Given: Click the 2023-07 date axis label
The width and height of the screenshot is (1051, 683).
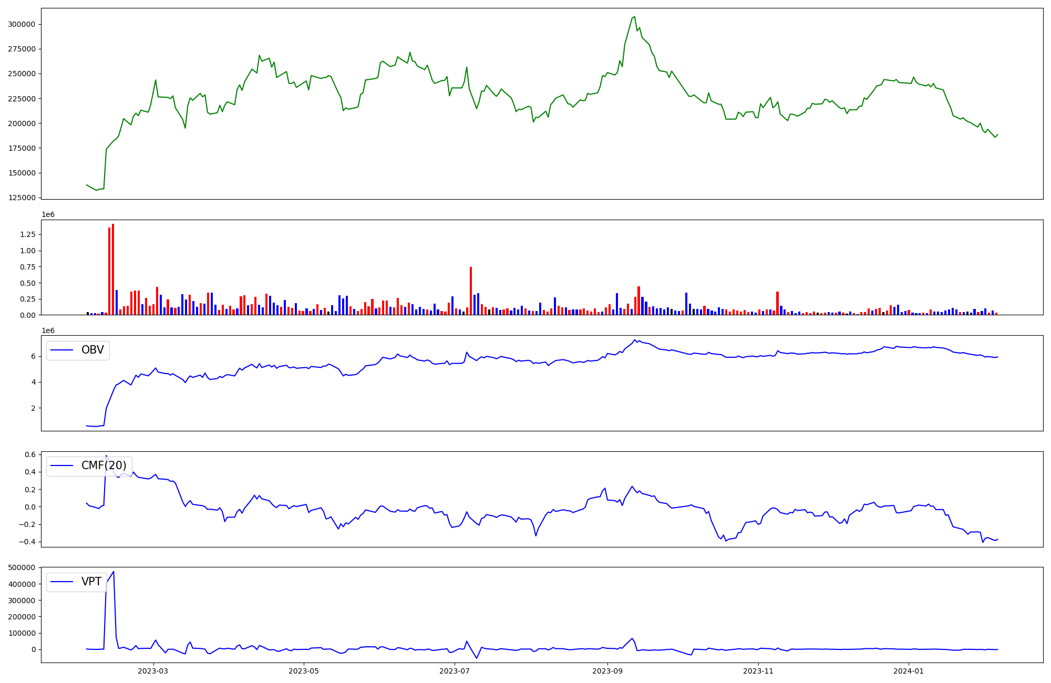Looking at the screenshot, I should pyautogui.click(x=454, y=671).
